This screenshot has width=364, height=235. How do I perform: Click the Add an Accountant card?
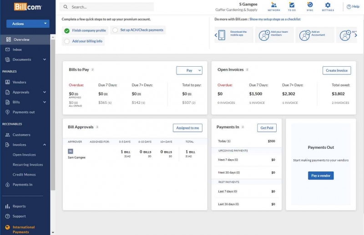pos(315,35)
